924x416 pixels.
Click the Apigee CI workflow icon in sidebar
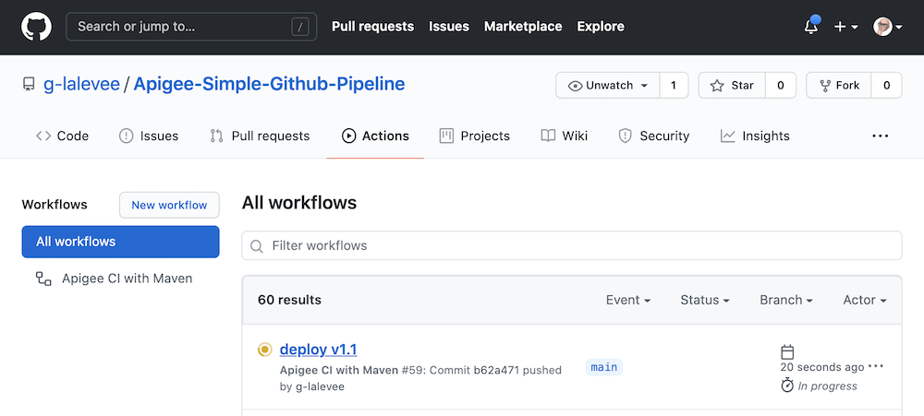tap(43, 279)
